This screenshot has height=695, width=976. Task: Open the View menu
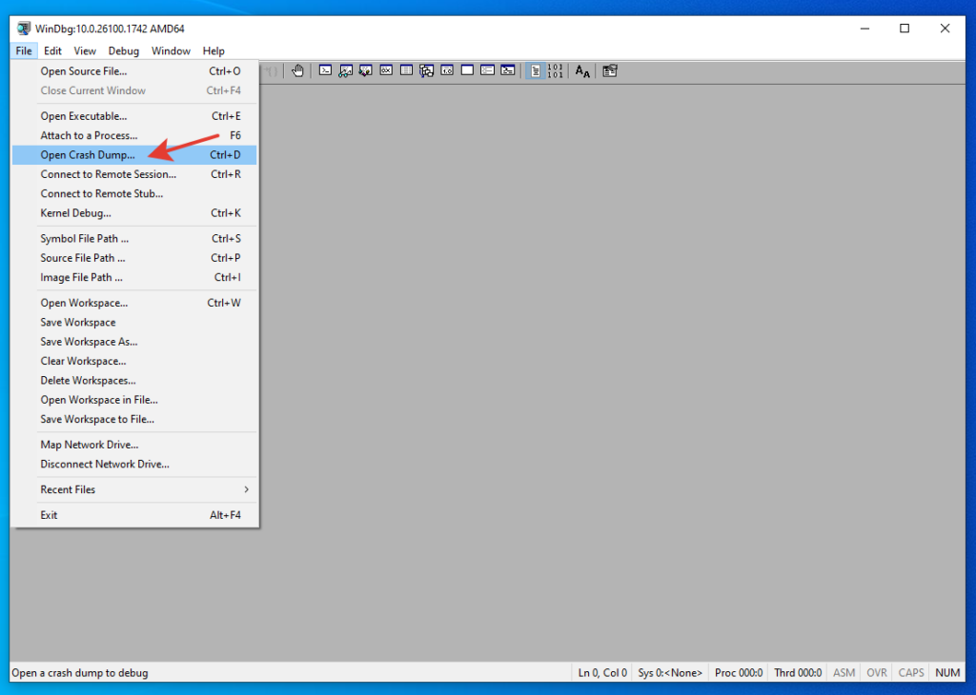coord(85,51)
